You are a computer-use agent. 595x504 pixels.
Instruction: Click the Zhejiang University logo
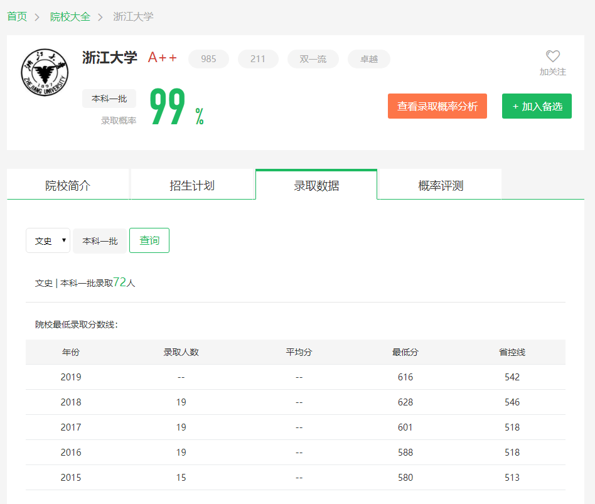45,72
